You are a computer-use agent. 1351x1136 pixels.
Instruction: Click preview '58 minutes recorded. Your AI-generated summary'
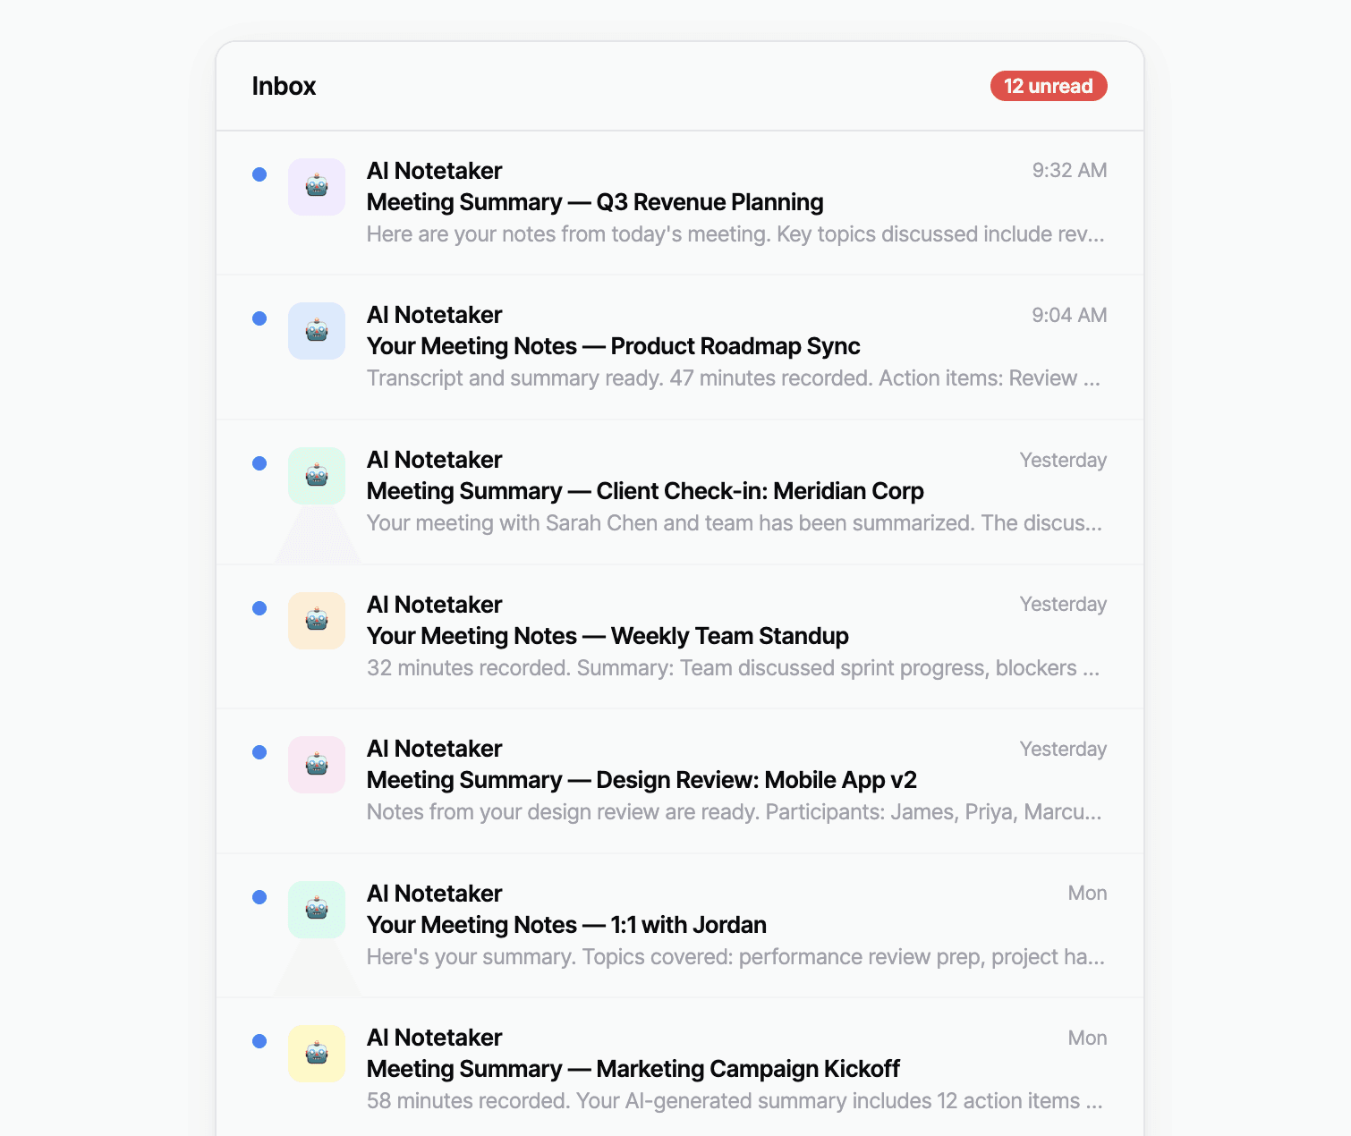(x=735, y=1101)
